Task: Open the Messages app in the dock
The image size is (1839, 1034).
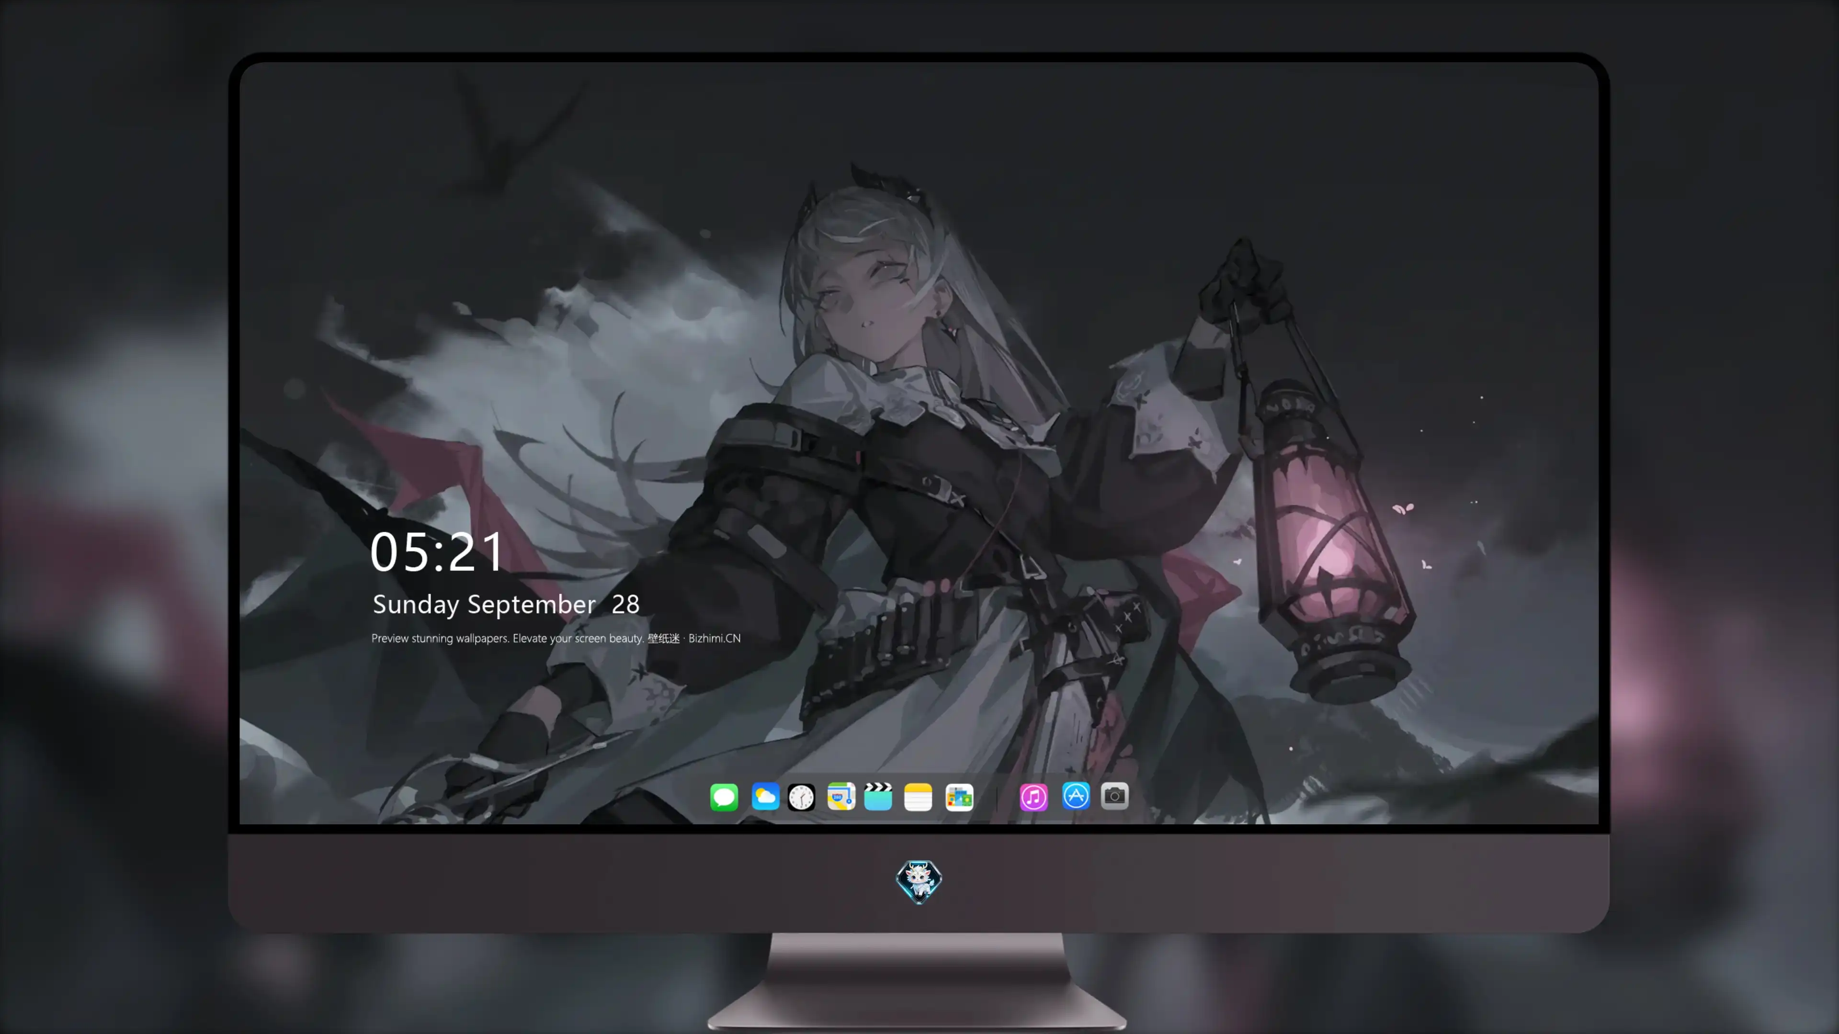Action: pyautogui.click(x=724, y=797)
